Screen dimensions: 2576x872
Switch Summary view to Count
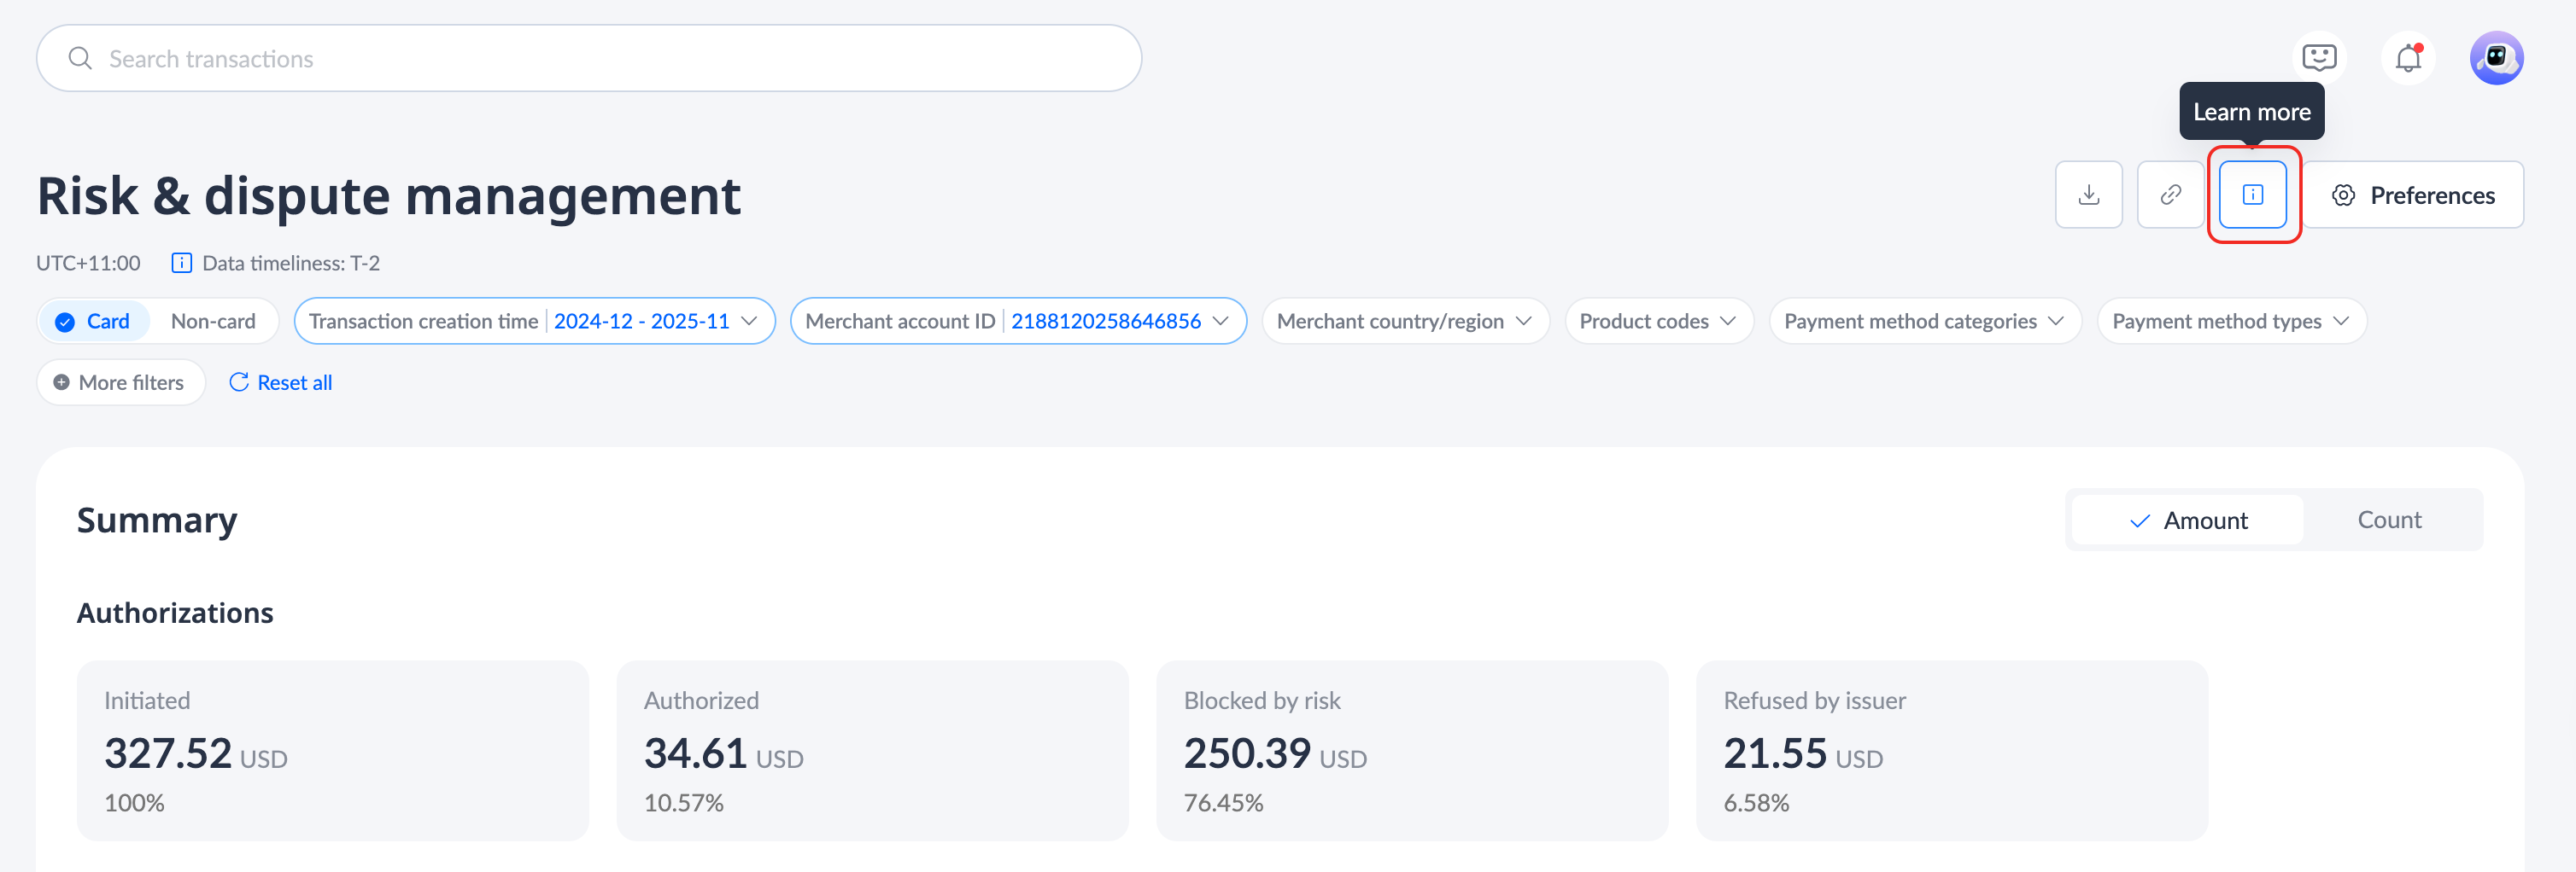[2389, 520]
